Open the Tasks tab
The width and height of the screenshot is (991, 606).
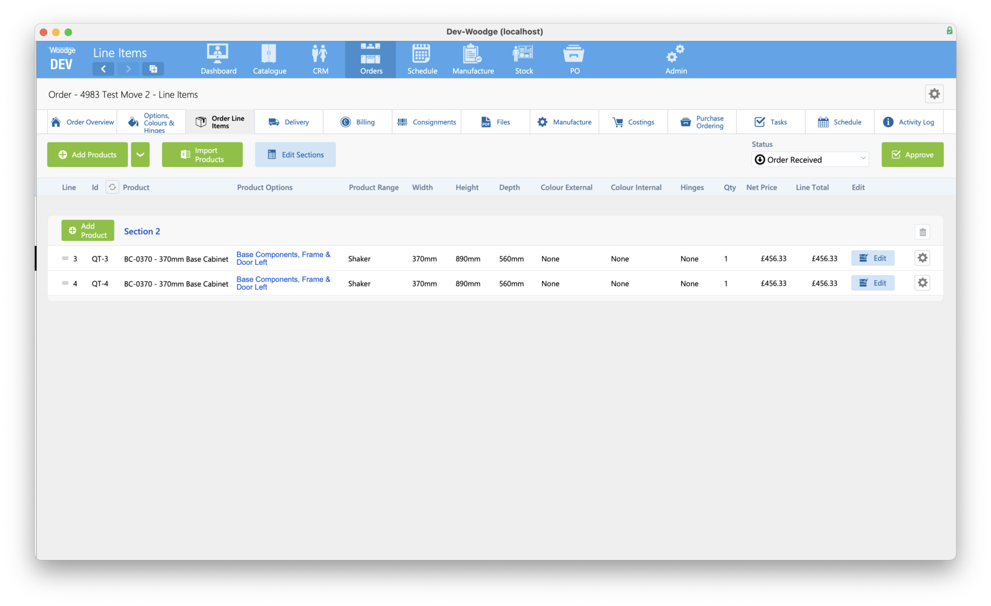(772, 122)
